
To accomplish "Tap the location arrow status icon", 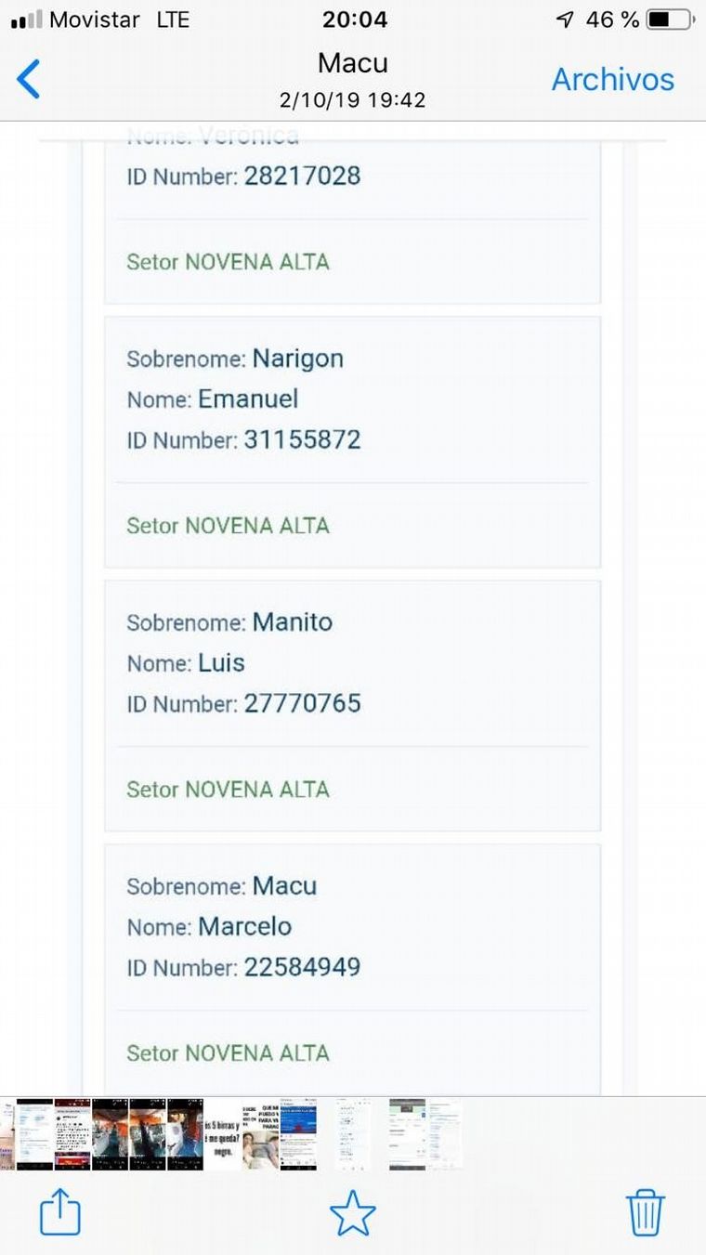I will (564, 20).
